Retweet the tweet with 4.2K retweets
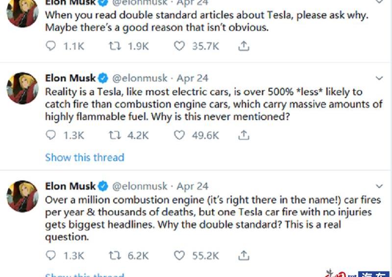392x277 pixels. [115, 135]
